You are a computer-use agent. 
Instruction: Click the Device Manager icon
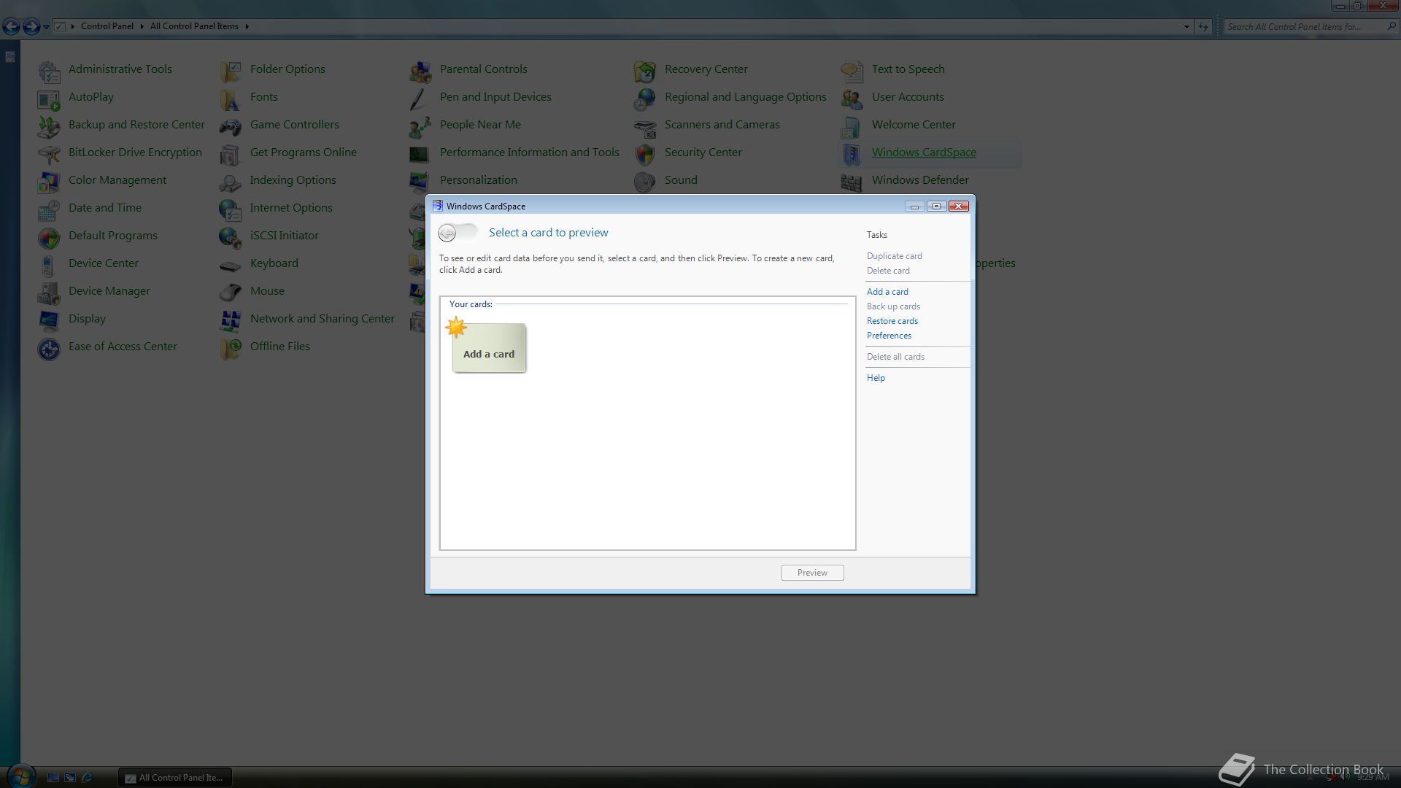(49, 293)
